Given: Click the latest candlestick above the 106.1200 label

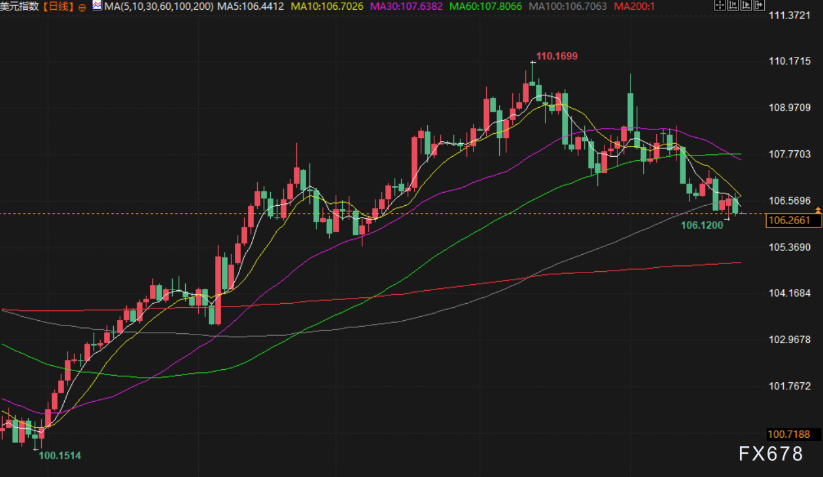Looking at the screenshot, I should click(735, 206).
